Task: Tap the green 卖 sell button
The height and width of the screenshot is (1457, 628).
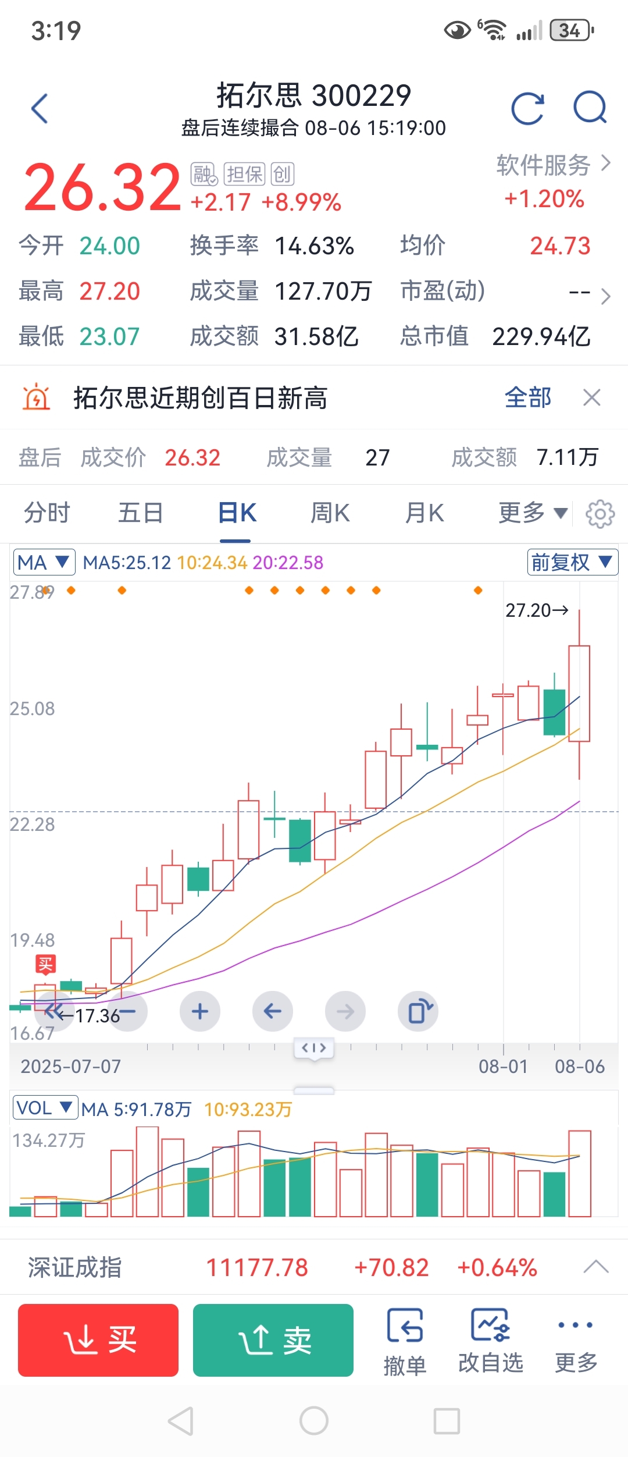Action: [273, 1340]
